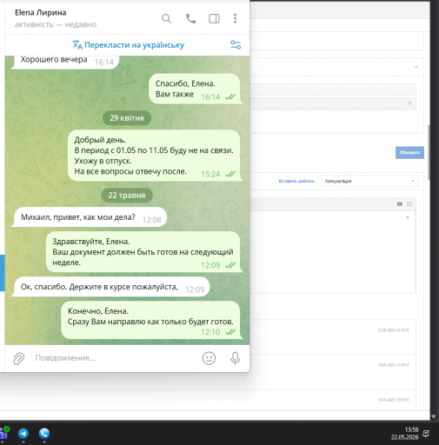Click the 29 квітня date badge
Screen dimensions: 439x445
tap(127, 118)
